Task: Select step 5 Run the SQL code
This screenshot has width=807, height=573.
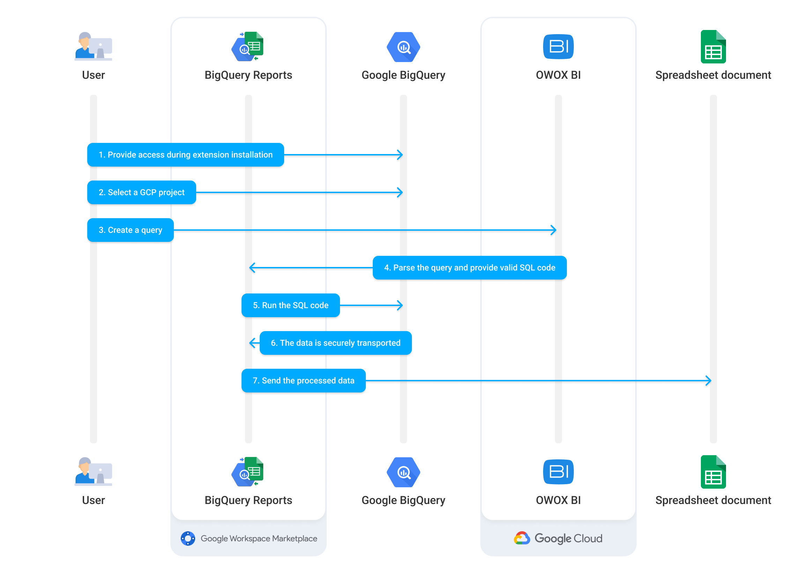Action: coord(290,305)
